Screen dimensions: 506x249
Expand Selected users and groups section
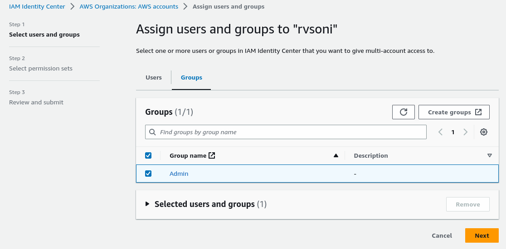[147, 204]
